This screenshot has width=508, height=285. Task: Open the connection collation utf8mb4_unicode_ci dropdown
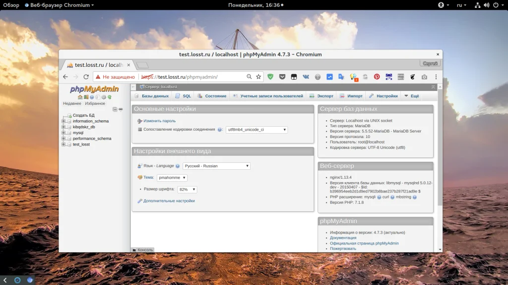[256, 130]
